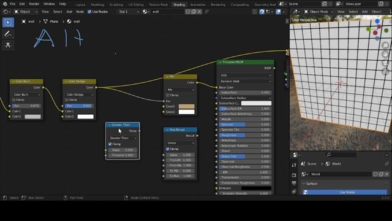
Task: Toggle camera view gizmo in viewport
Action: click(x=385, y=63)
